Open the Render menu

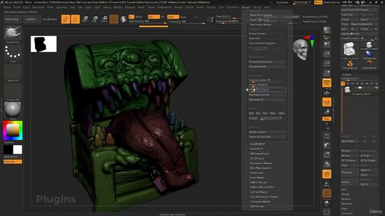pyautogui.click(x=179, y=7)
